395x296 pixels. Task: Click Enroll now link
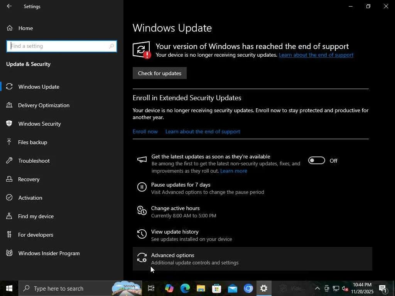145,132
